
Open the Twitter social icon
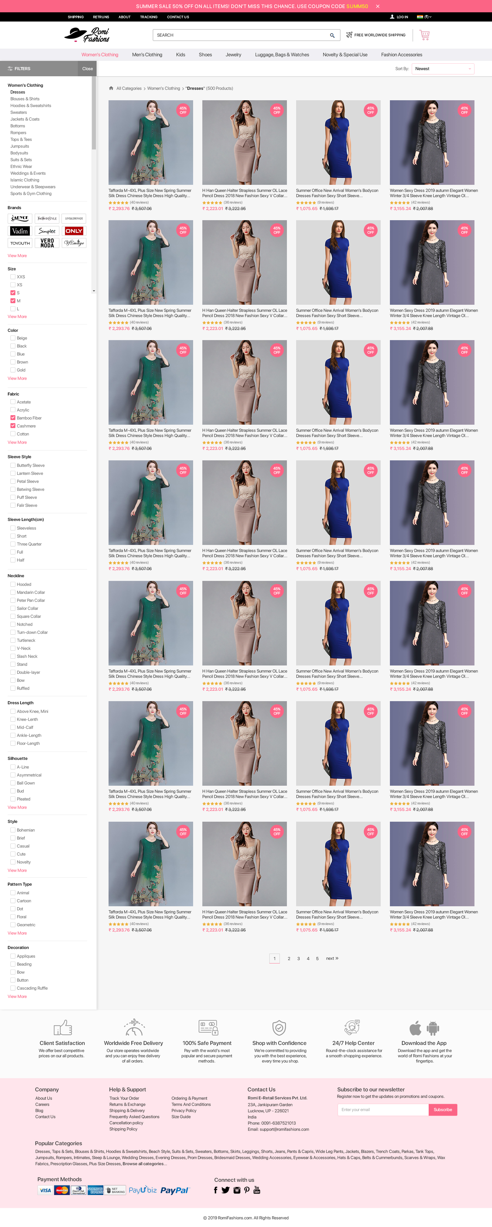coord(225,1190)
